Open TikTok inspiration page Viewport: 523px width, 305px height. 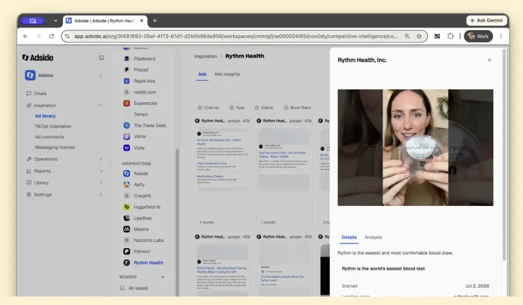click(53, 126)
